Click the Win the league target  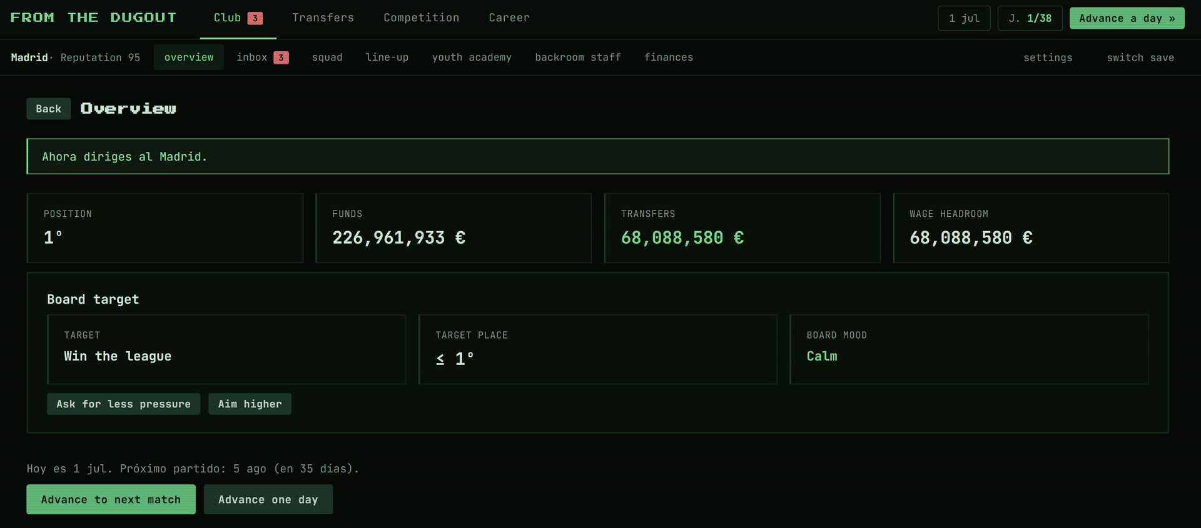pos(118,356)
